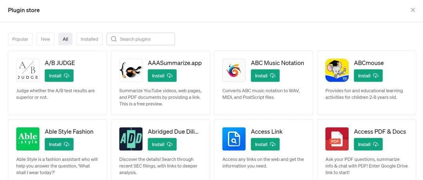Screen dimensions: 423x180
Task: Install the ABC Music Notation plugin
Action: pos(265,76)
